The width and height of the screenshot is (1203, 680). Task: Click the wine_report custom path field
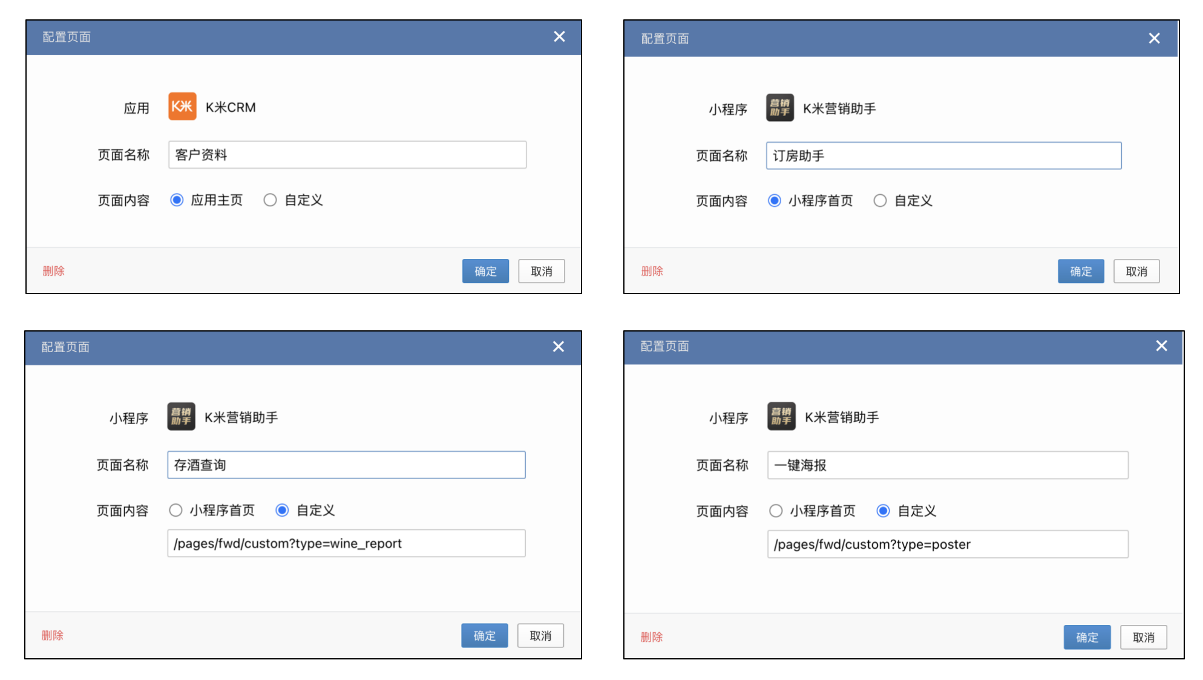coord(346,543)
